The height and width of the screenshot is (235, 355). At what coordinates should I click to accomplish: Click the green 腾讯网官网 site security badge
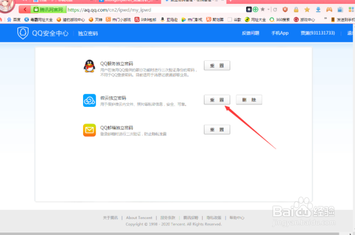click(x=49, y=10)
